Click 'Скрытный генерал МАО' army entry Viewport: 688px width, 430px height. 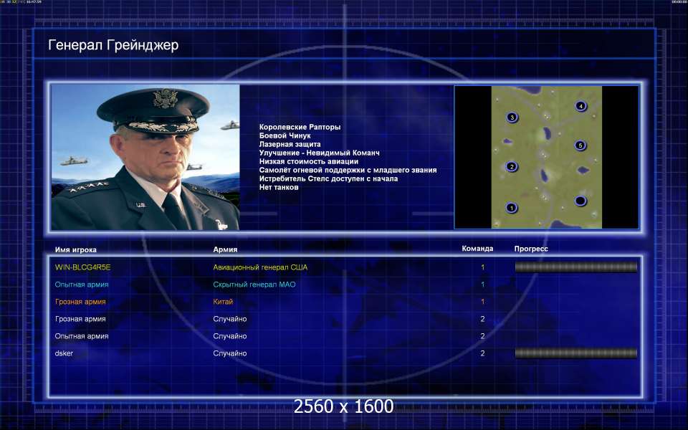[254, 285]
